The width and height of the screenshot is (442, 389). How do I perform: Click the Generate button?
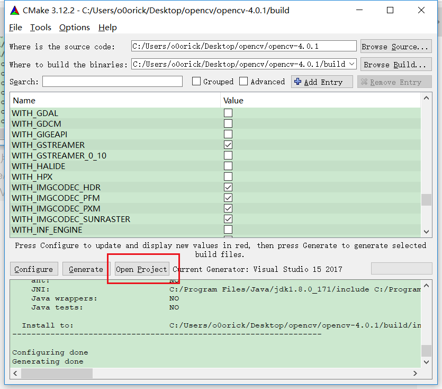(86, 269)
